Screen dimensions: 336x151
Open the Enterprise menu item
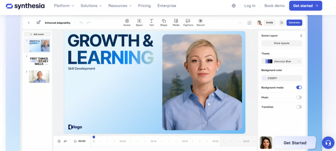point(167,6)
